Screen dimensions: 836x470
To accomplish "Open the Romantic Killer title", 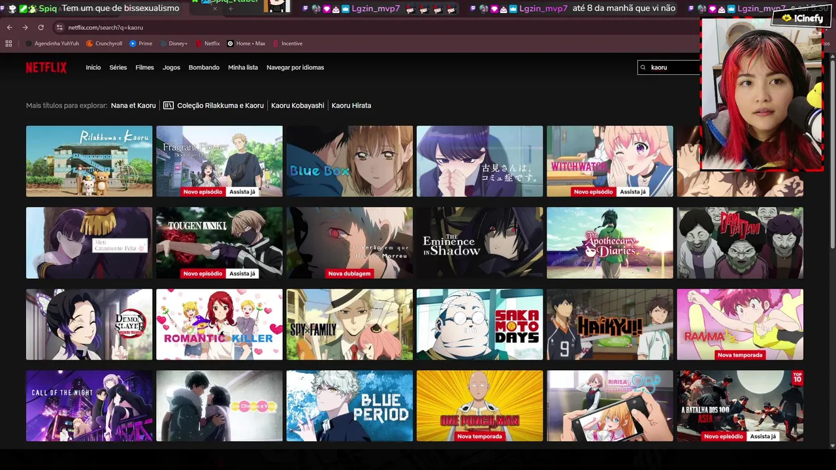I will click(219, 324).
